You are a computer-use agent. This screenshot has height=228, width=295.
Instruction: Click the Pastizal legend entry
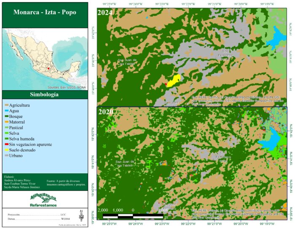coord(14,128)
